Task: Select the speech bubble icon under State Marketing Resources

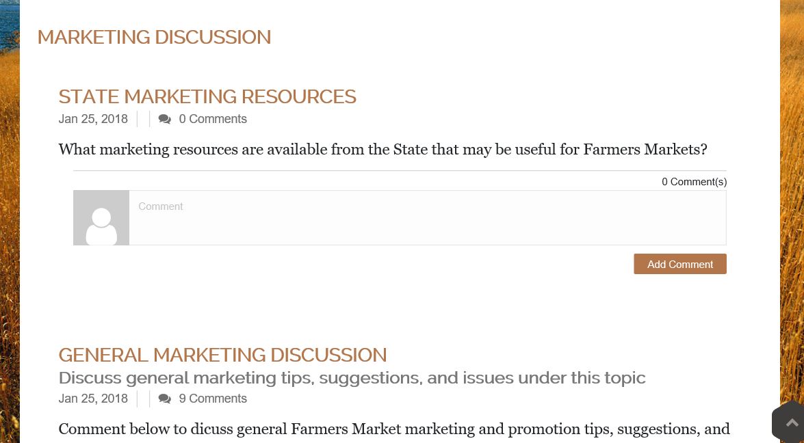Action: (x=165, y=118)
